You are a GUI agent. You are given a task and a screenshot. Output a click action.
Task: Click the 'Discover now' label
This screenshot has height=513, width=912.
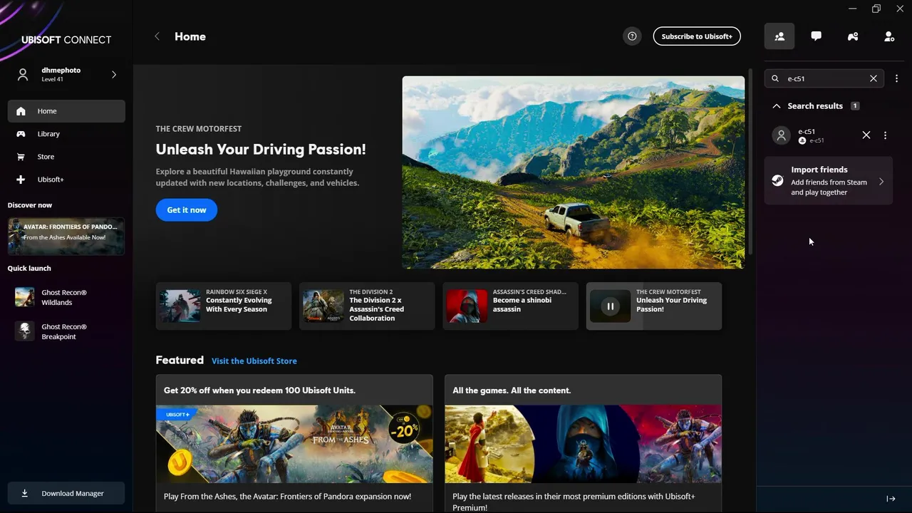[30, 205]
